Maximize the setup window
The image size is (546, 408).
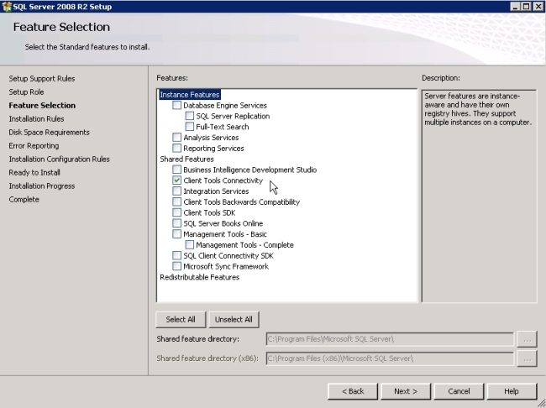click(527, 7)
